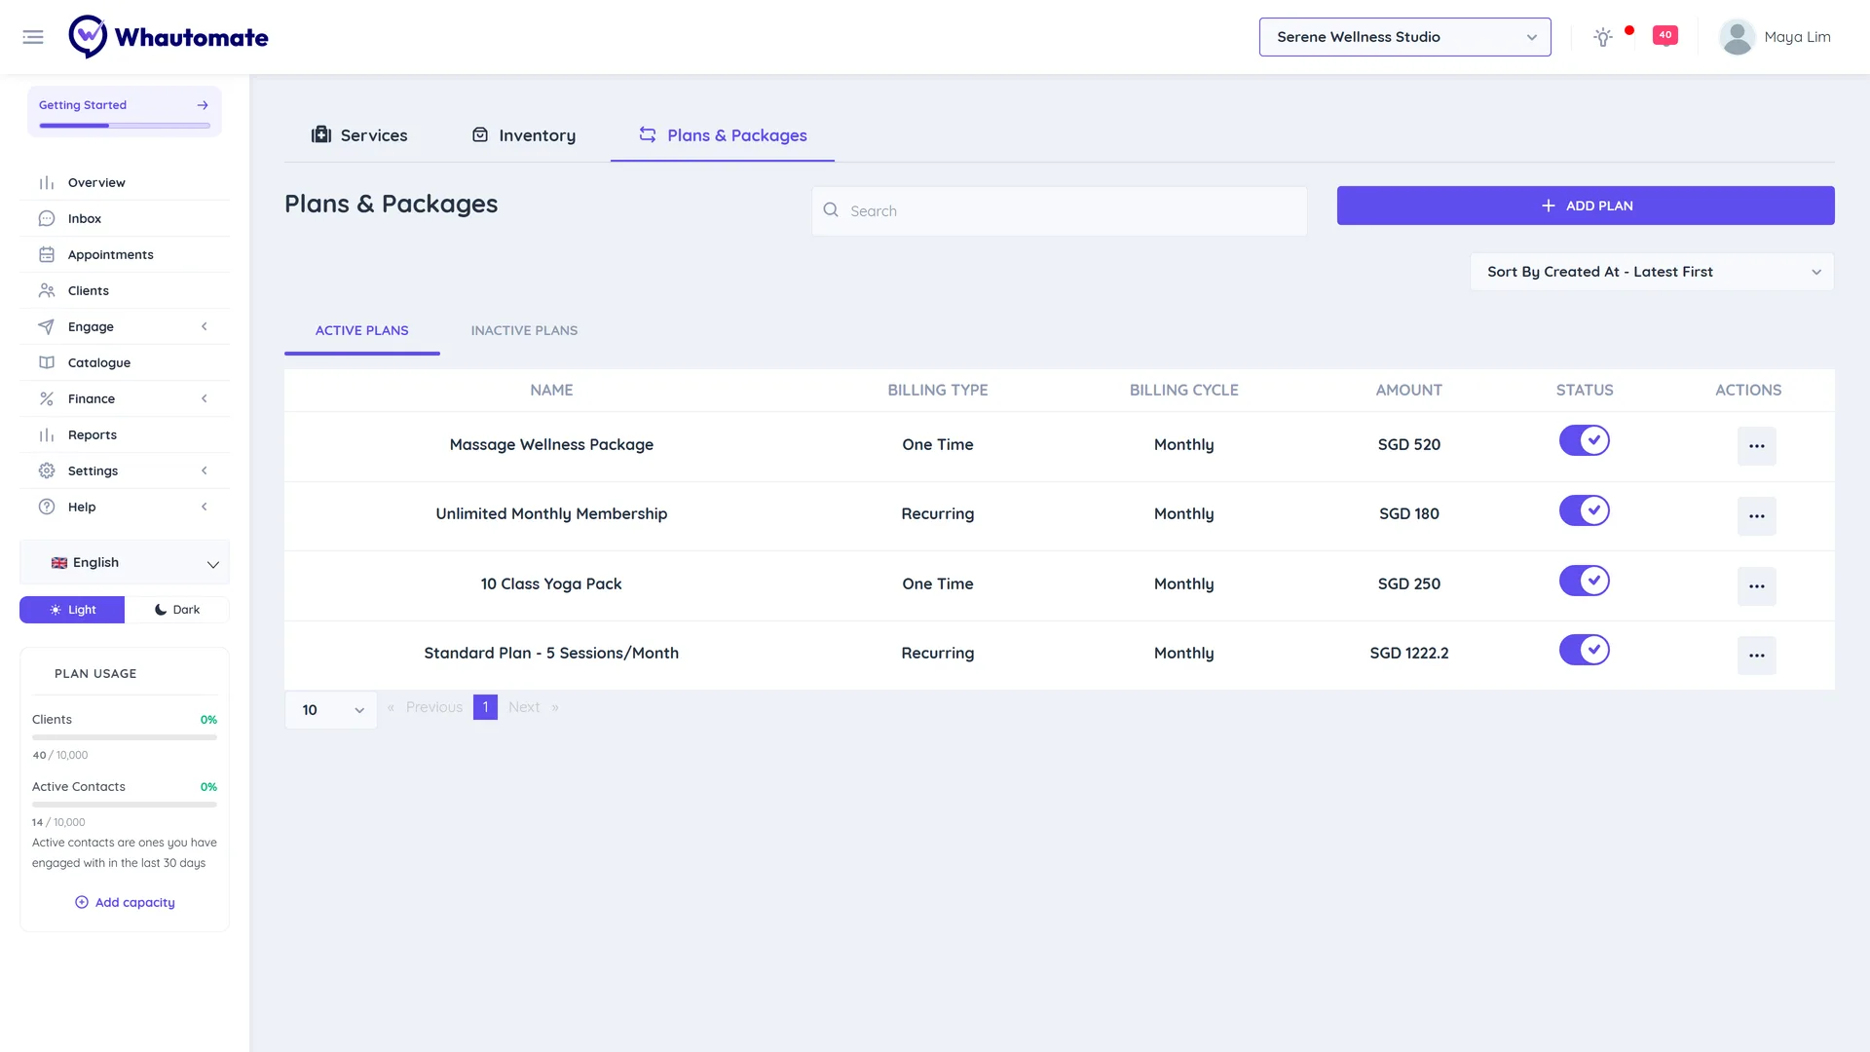Open Serene Wellness Studio location dropdown
1870x1052 pixels.
pyautogui.click(x=1404, y=37)
